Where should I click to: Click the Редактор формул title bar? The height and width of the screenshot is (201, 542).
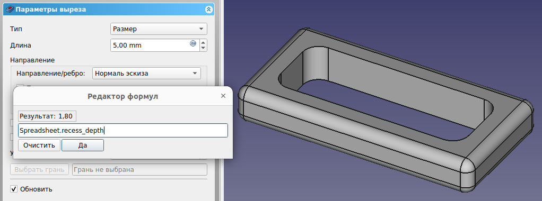tap(123, 96)
